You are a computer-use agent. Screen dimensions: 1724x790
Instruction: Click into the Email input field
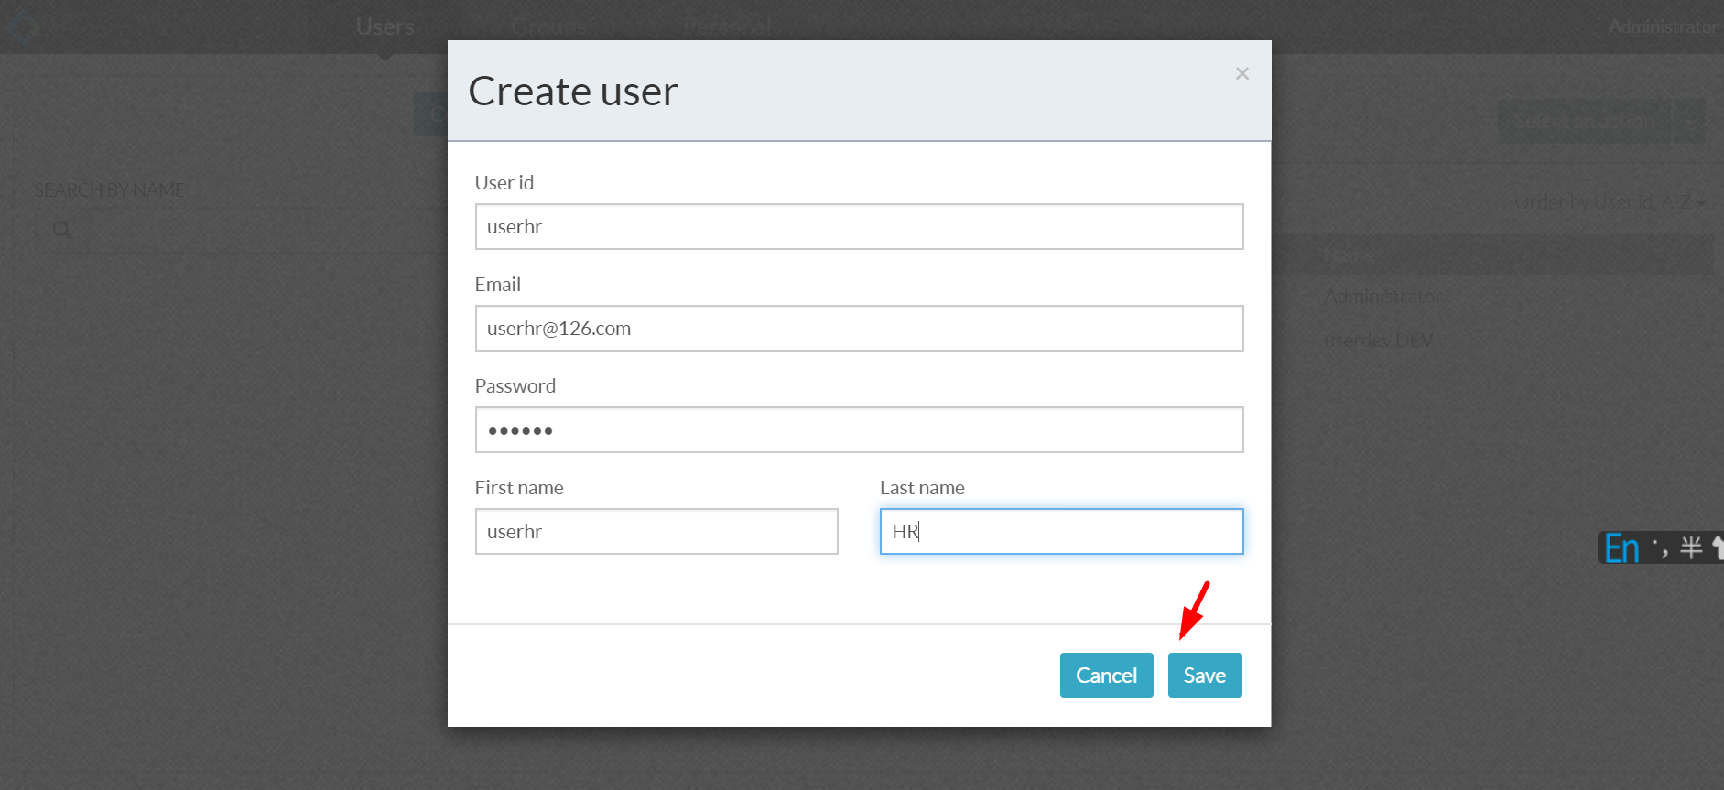859,328
